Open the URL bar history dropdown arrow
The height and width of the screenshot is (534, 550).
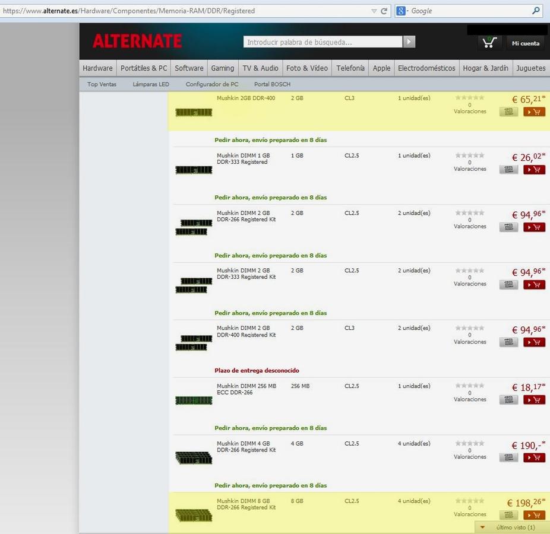374,11
